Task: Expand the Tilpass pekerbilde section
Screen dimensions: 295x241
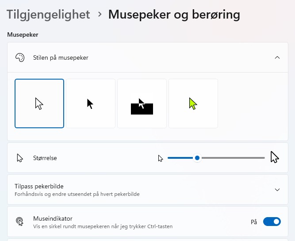Action: [x=277, y=190]
